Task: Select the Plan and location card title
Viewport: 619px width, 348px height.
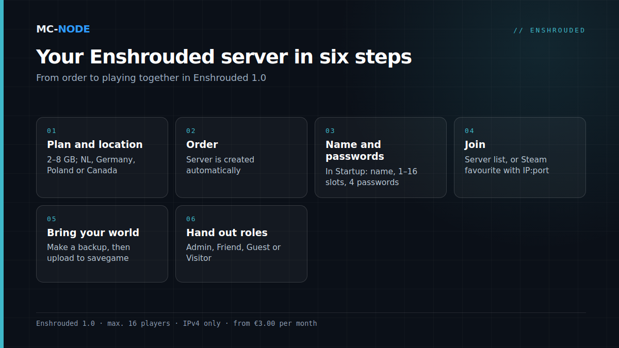Action: pos(95,144)
